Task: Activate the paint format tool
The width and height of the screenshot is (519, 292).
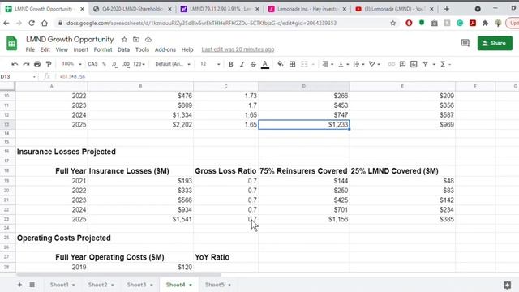Action: (x=49, y=64)
